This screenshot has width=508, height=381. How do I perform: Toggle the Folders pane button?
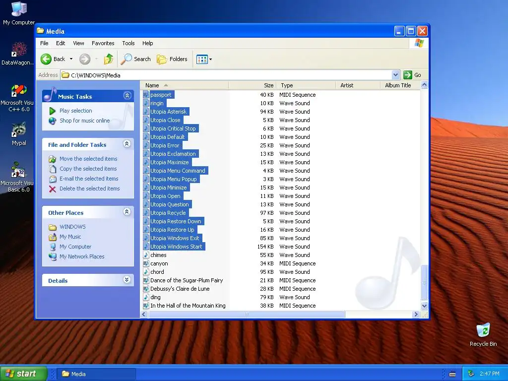(x=172, y=59)
